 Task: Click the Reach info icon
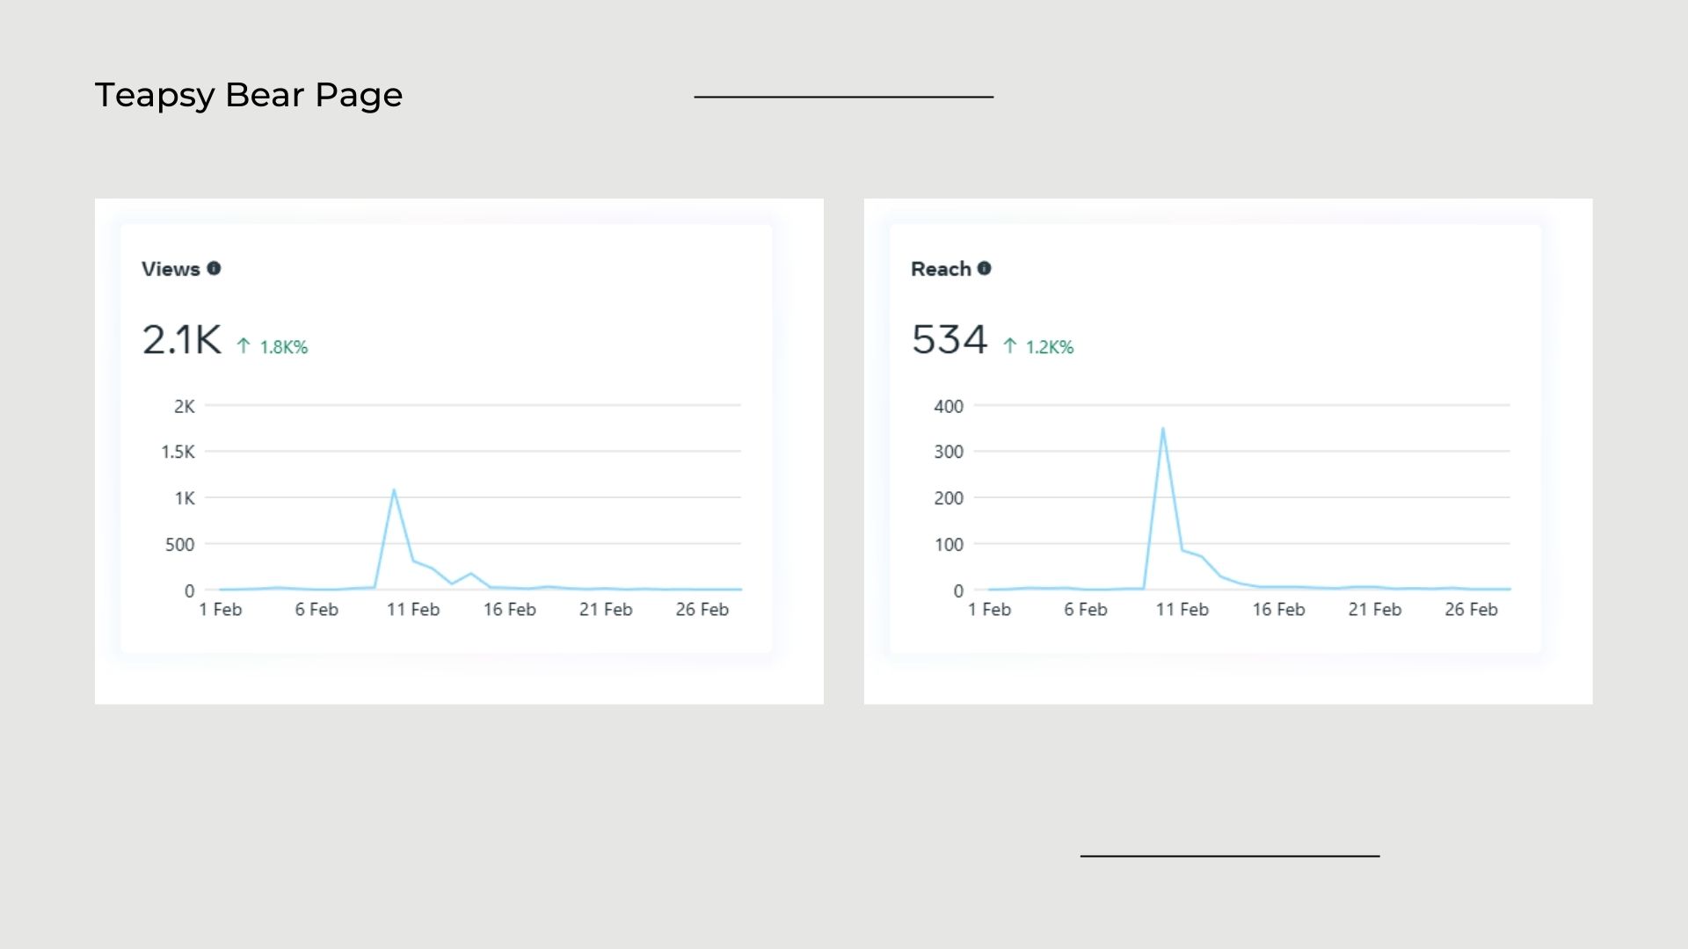tap(984, 269)
